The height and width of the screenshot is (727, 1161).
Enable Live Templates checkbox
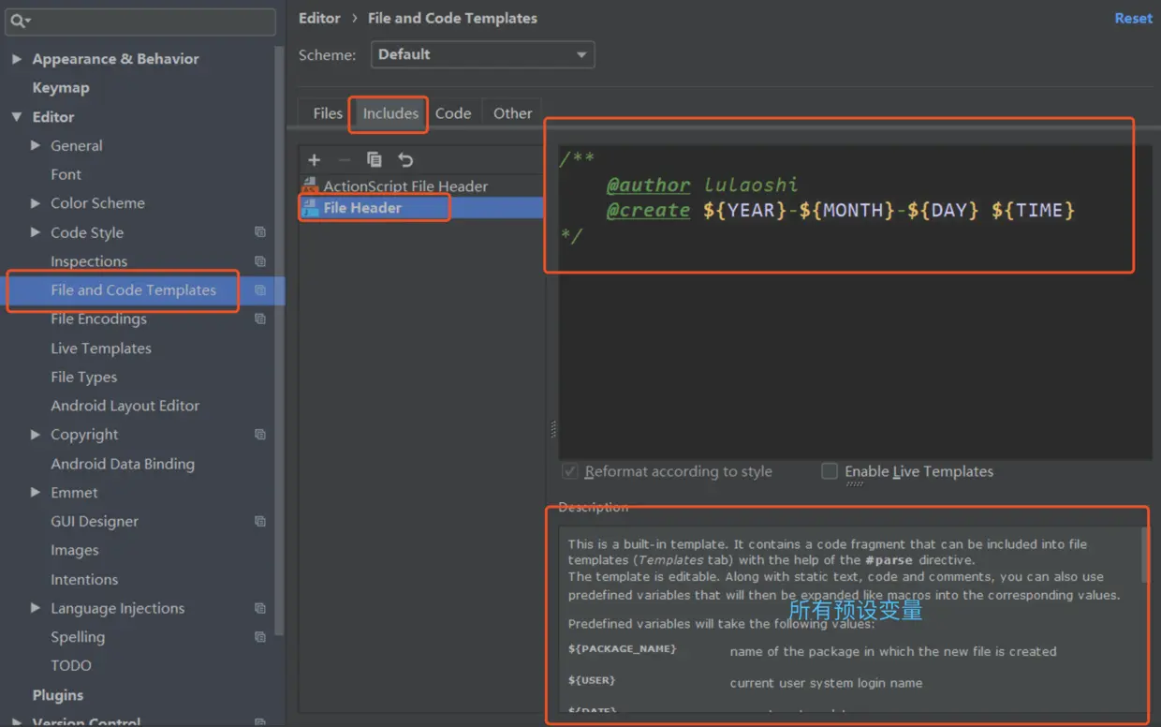pos(830,471)
